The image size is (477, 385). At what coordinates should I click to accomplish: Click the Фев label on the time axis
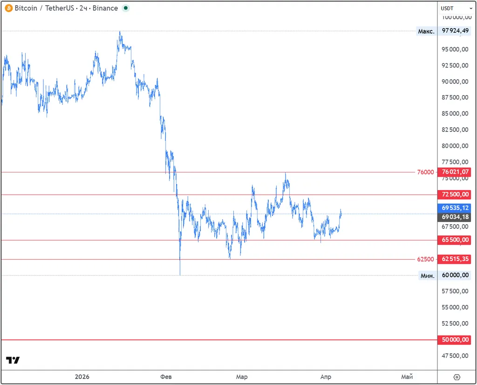(166, 377)
